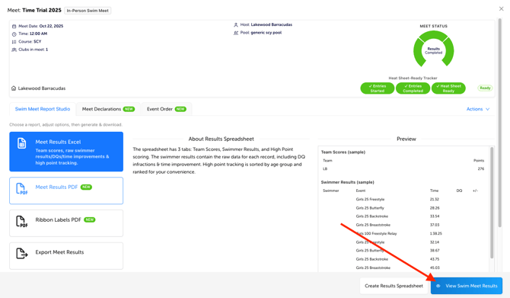Click the team score value 276

[481, 168]
